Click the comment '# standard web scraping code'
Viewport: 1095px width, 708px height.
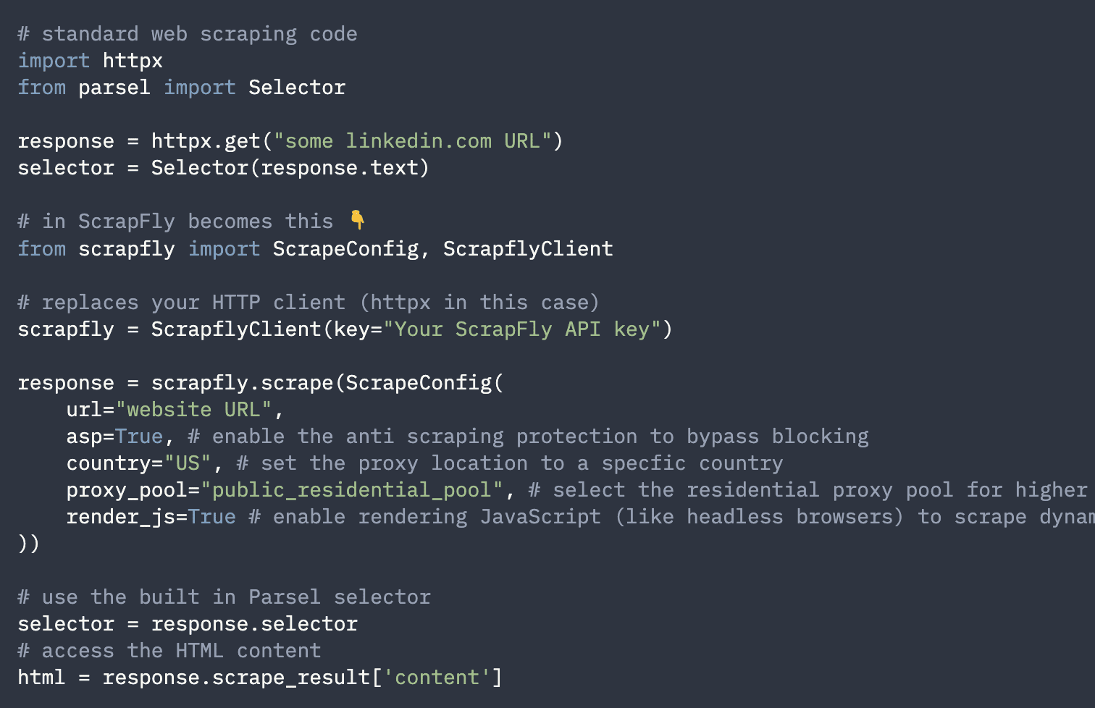188,34
